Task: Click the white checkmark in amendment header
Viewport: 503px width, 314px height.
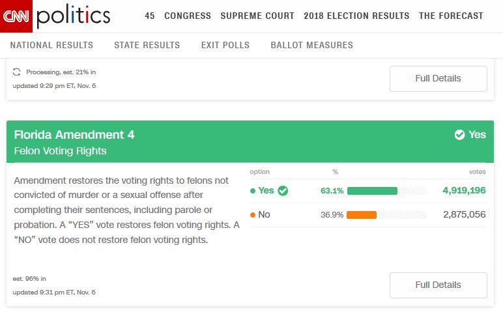Action: coord(459,135)
